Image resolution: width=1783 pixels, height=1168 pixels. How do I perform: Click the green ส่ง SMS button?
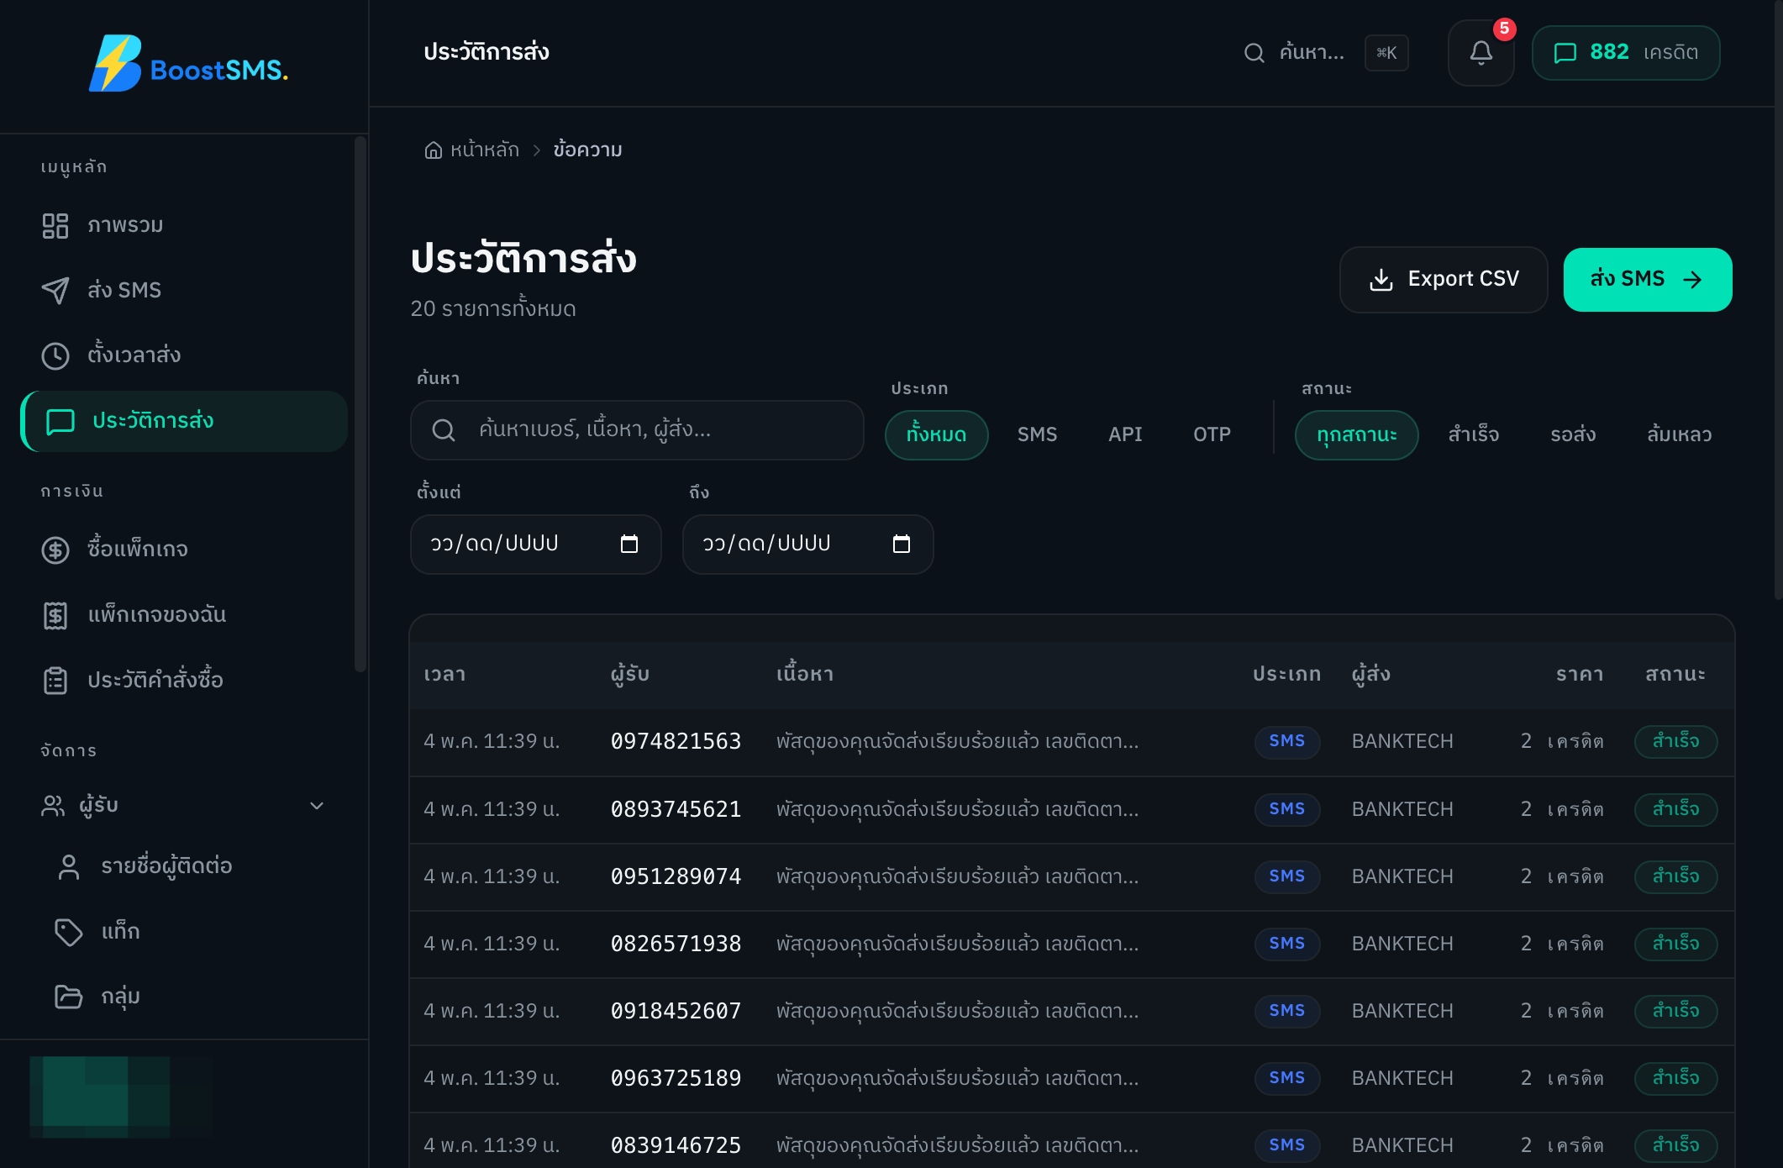[1647, 279]
